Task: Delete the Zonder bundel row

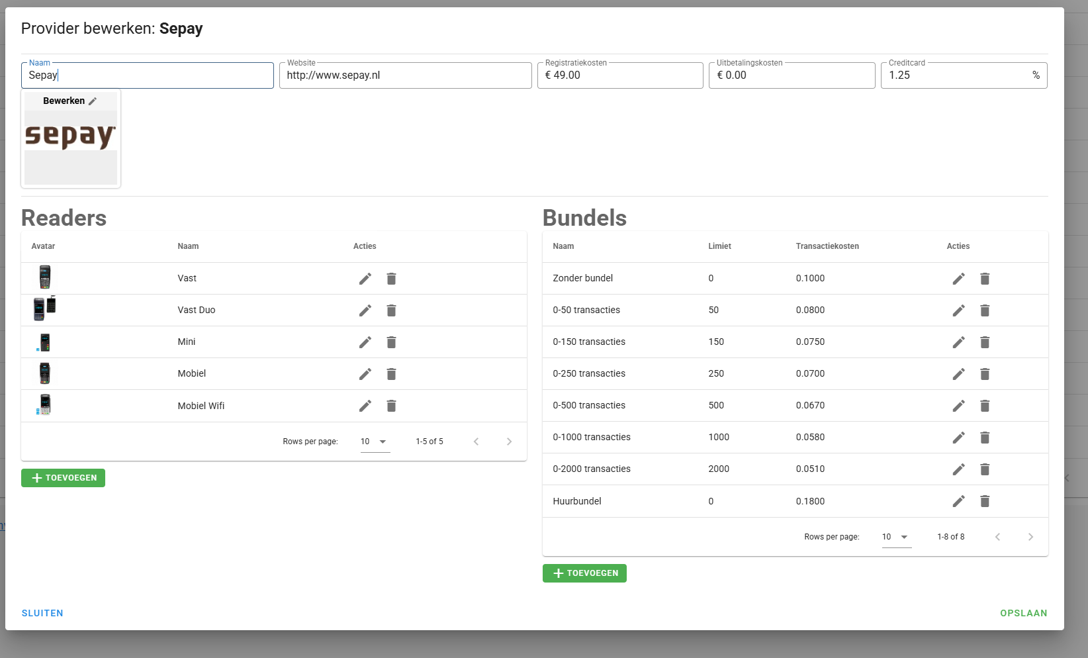Action: pos(985,279)
